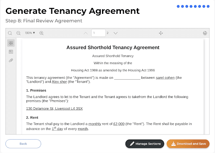The width and height of the screenshot is (215, 153).
Task: Click the address '130 Delamore St, Liverpool L4 3SX'
Action: click(54, 109)
